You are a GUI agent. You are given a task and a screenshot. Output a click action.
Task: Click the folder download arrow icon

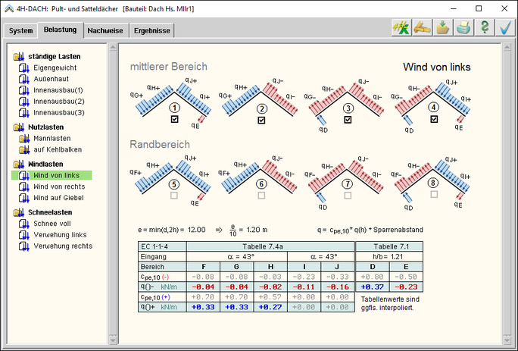coord(442,28)
